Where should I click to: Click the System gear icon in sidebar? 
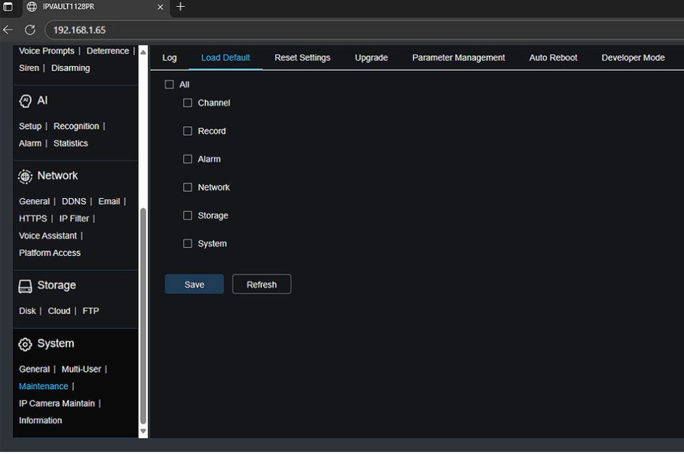click(x=25, y=344)
